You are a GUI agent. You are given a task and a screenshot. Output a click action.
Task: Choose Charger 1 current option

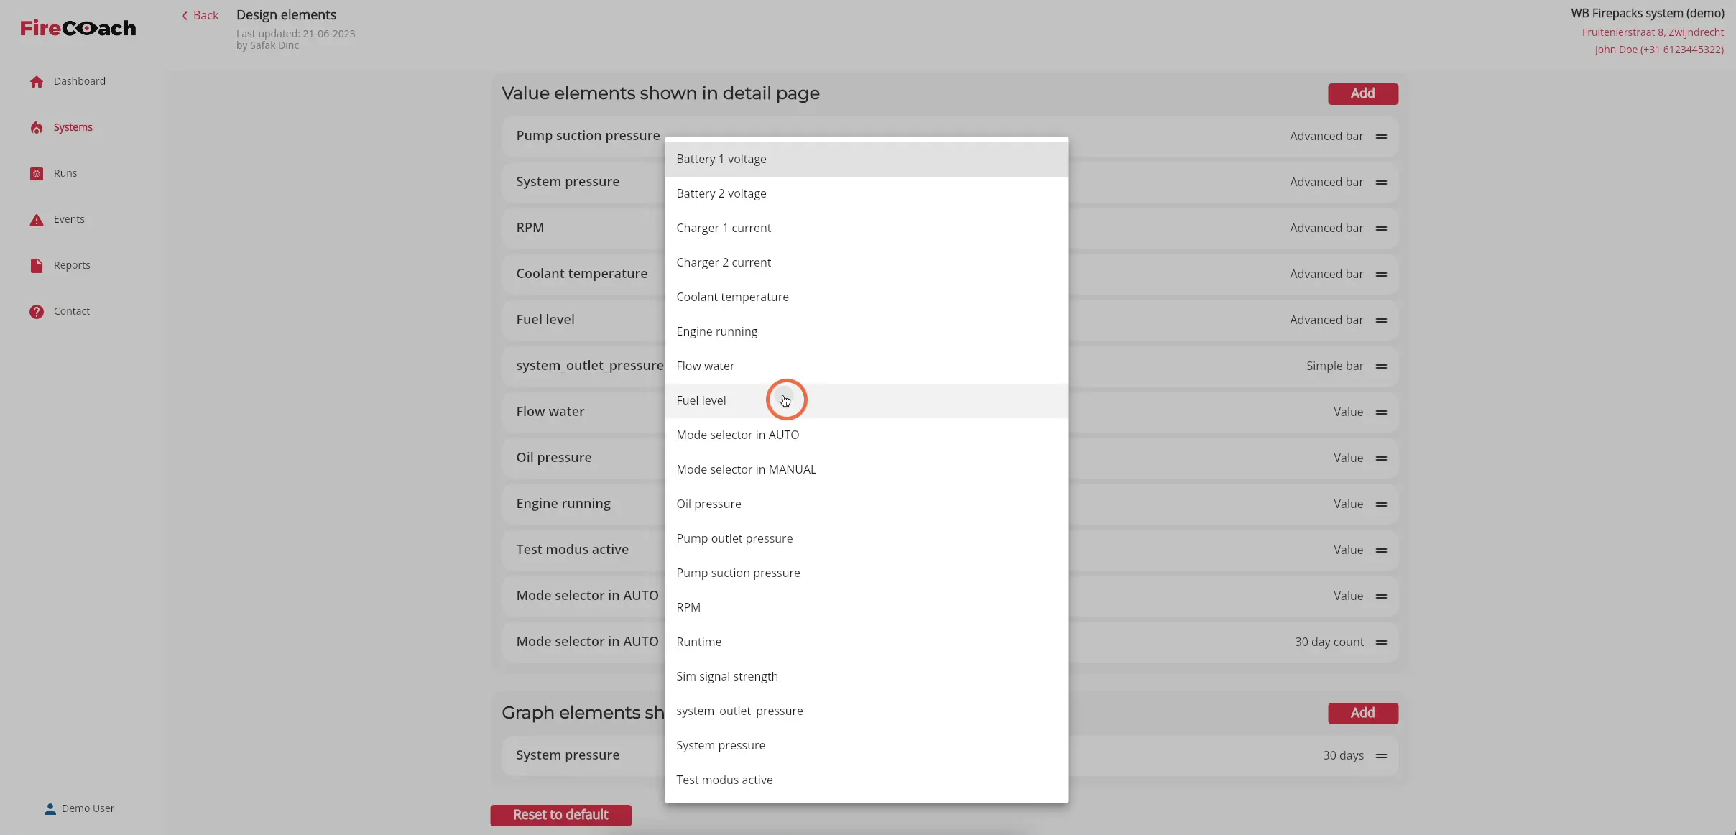click(866, 229)
